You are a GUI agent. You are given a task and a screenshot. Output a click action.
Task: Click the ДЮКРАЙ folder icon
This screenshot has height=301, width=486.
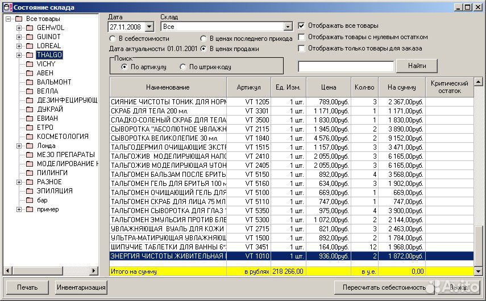[x=30, y=109]
